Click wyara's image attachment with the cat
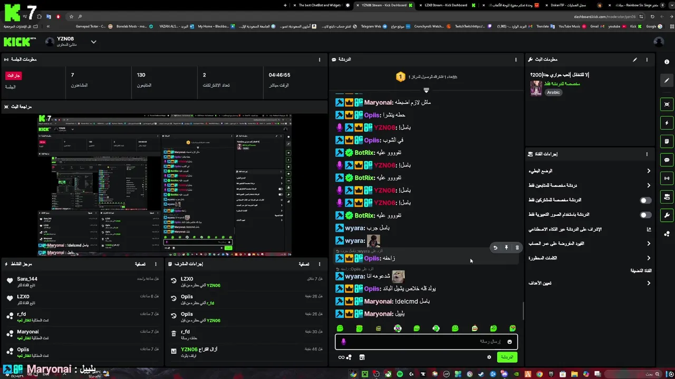This screenshot has width=675, height=379. point(398,276)
